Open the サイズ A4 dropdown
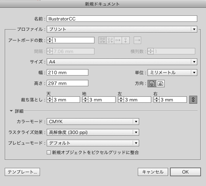The width and height of the screenshot is (206, 186). pyautogui.click(x=122, y=62)
